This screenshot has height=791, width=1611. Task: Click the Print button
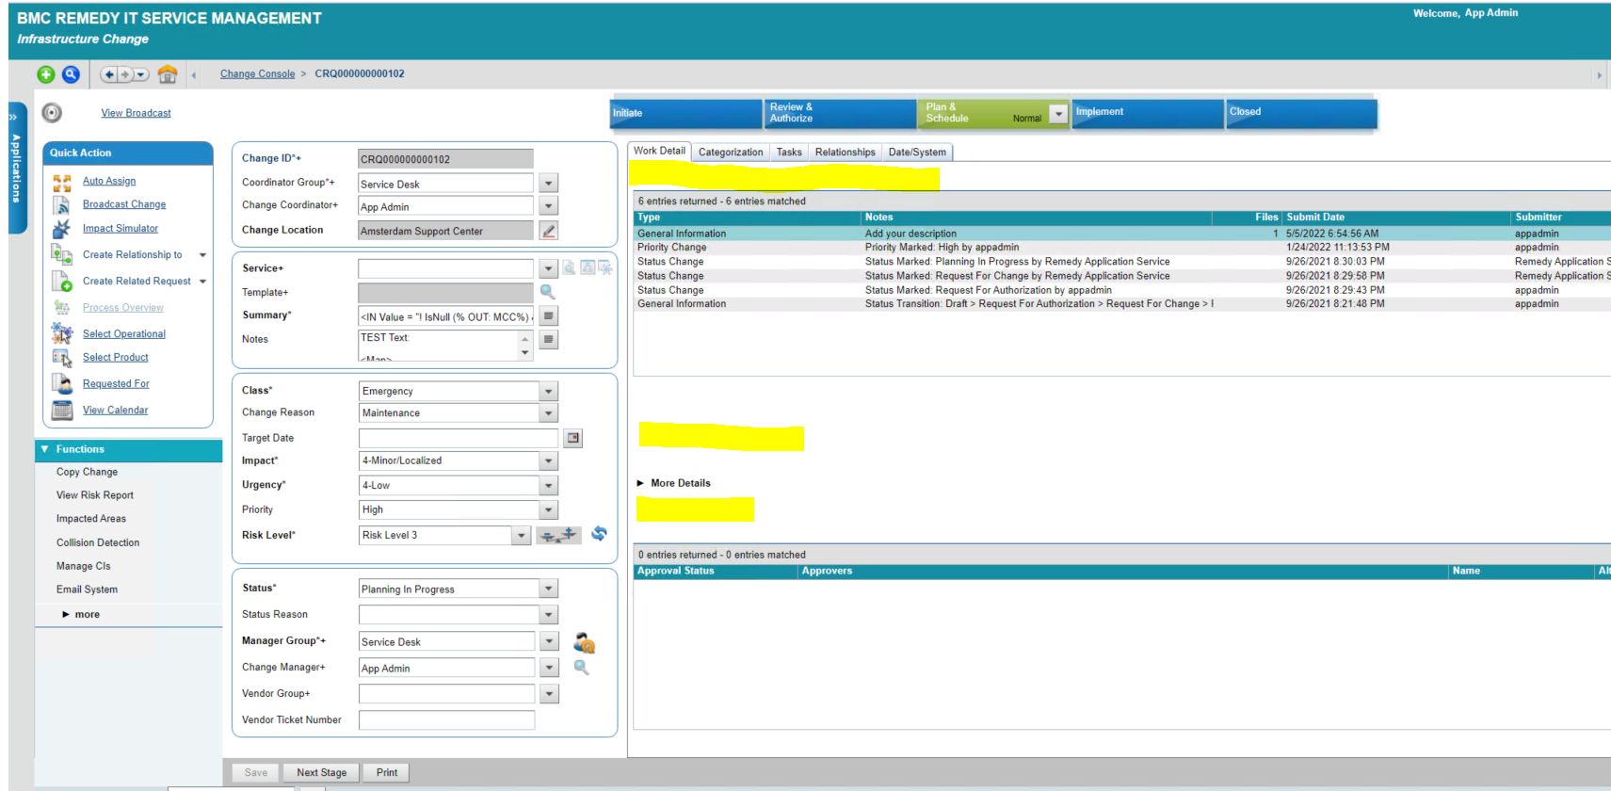(x=387, y=772)
